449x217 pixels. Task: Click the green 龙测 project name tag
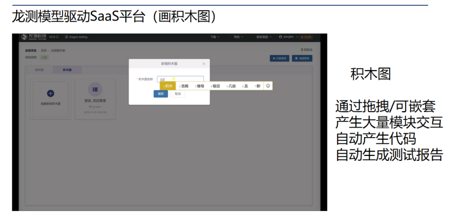[x=44, y=57]
